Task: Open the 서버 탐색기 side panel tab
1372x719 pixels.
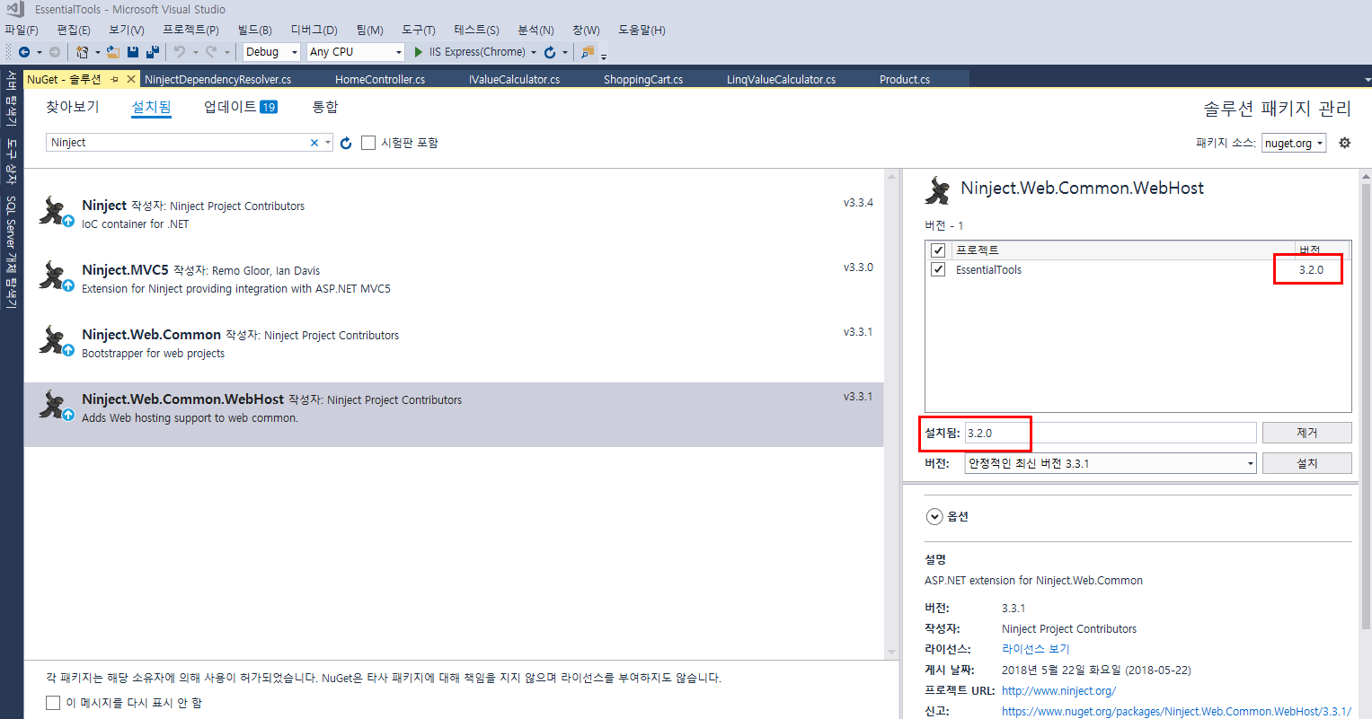Action: 11,100
